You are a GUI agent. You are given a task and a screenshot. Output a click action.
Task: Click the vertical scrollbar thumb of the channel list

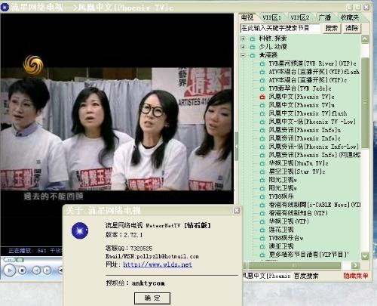365,103
